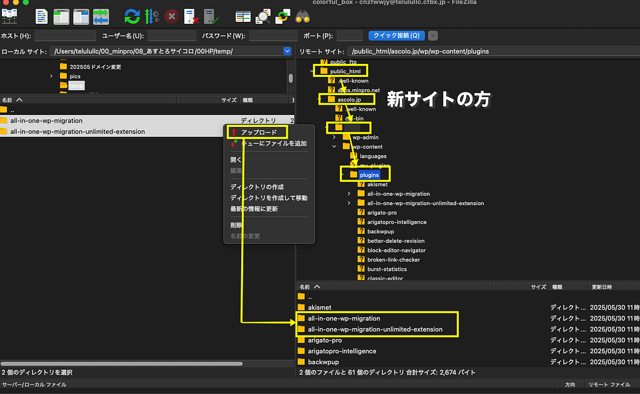
Task: Click the disconnect from server icon
Action: (x=191, y=16)
